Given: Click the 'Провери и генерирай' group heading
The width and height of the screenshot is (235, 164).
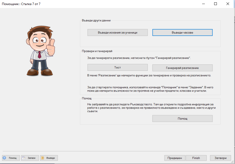Looking at the screenshot, I should [x=97, y=51].
